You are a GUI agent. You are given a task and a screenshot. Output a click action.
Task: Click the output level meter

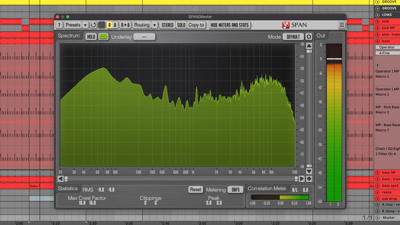[x=334, y=123]
